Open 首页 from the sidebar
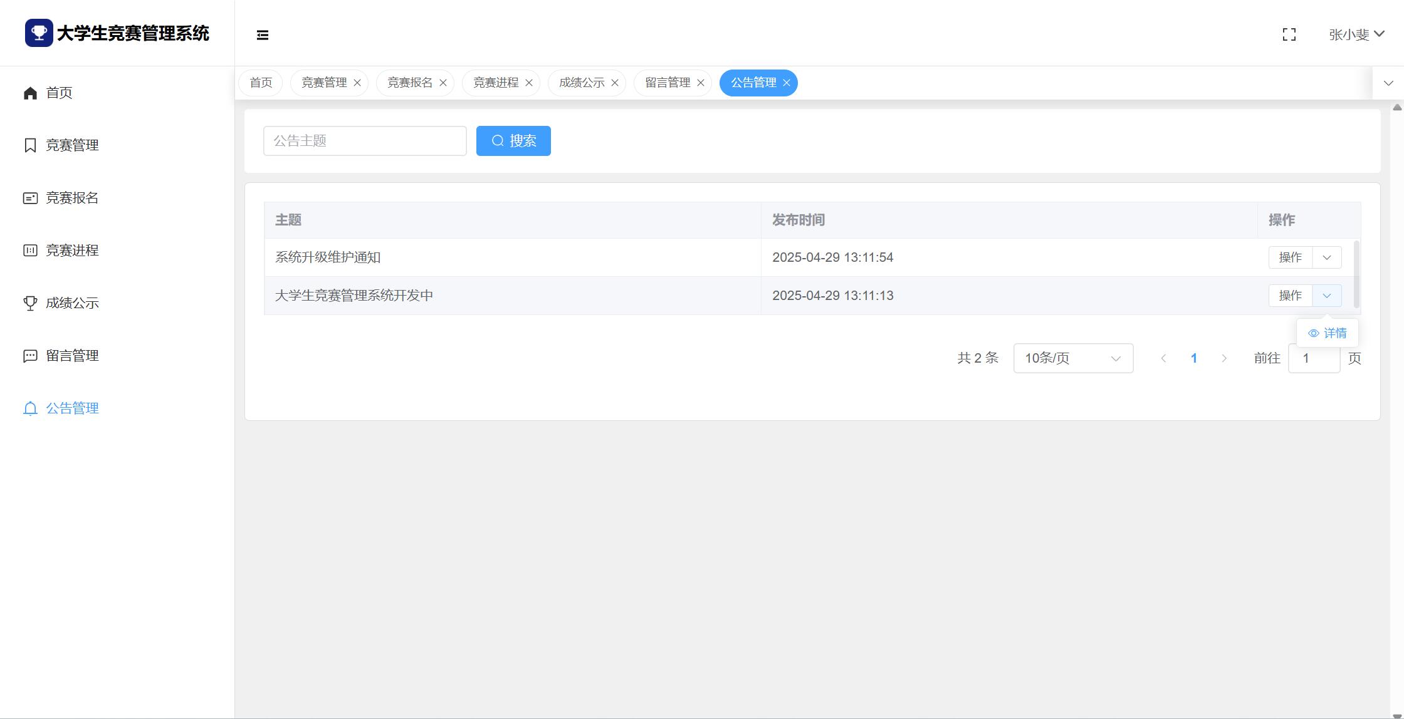 coord(59,93)
